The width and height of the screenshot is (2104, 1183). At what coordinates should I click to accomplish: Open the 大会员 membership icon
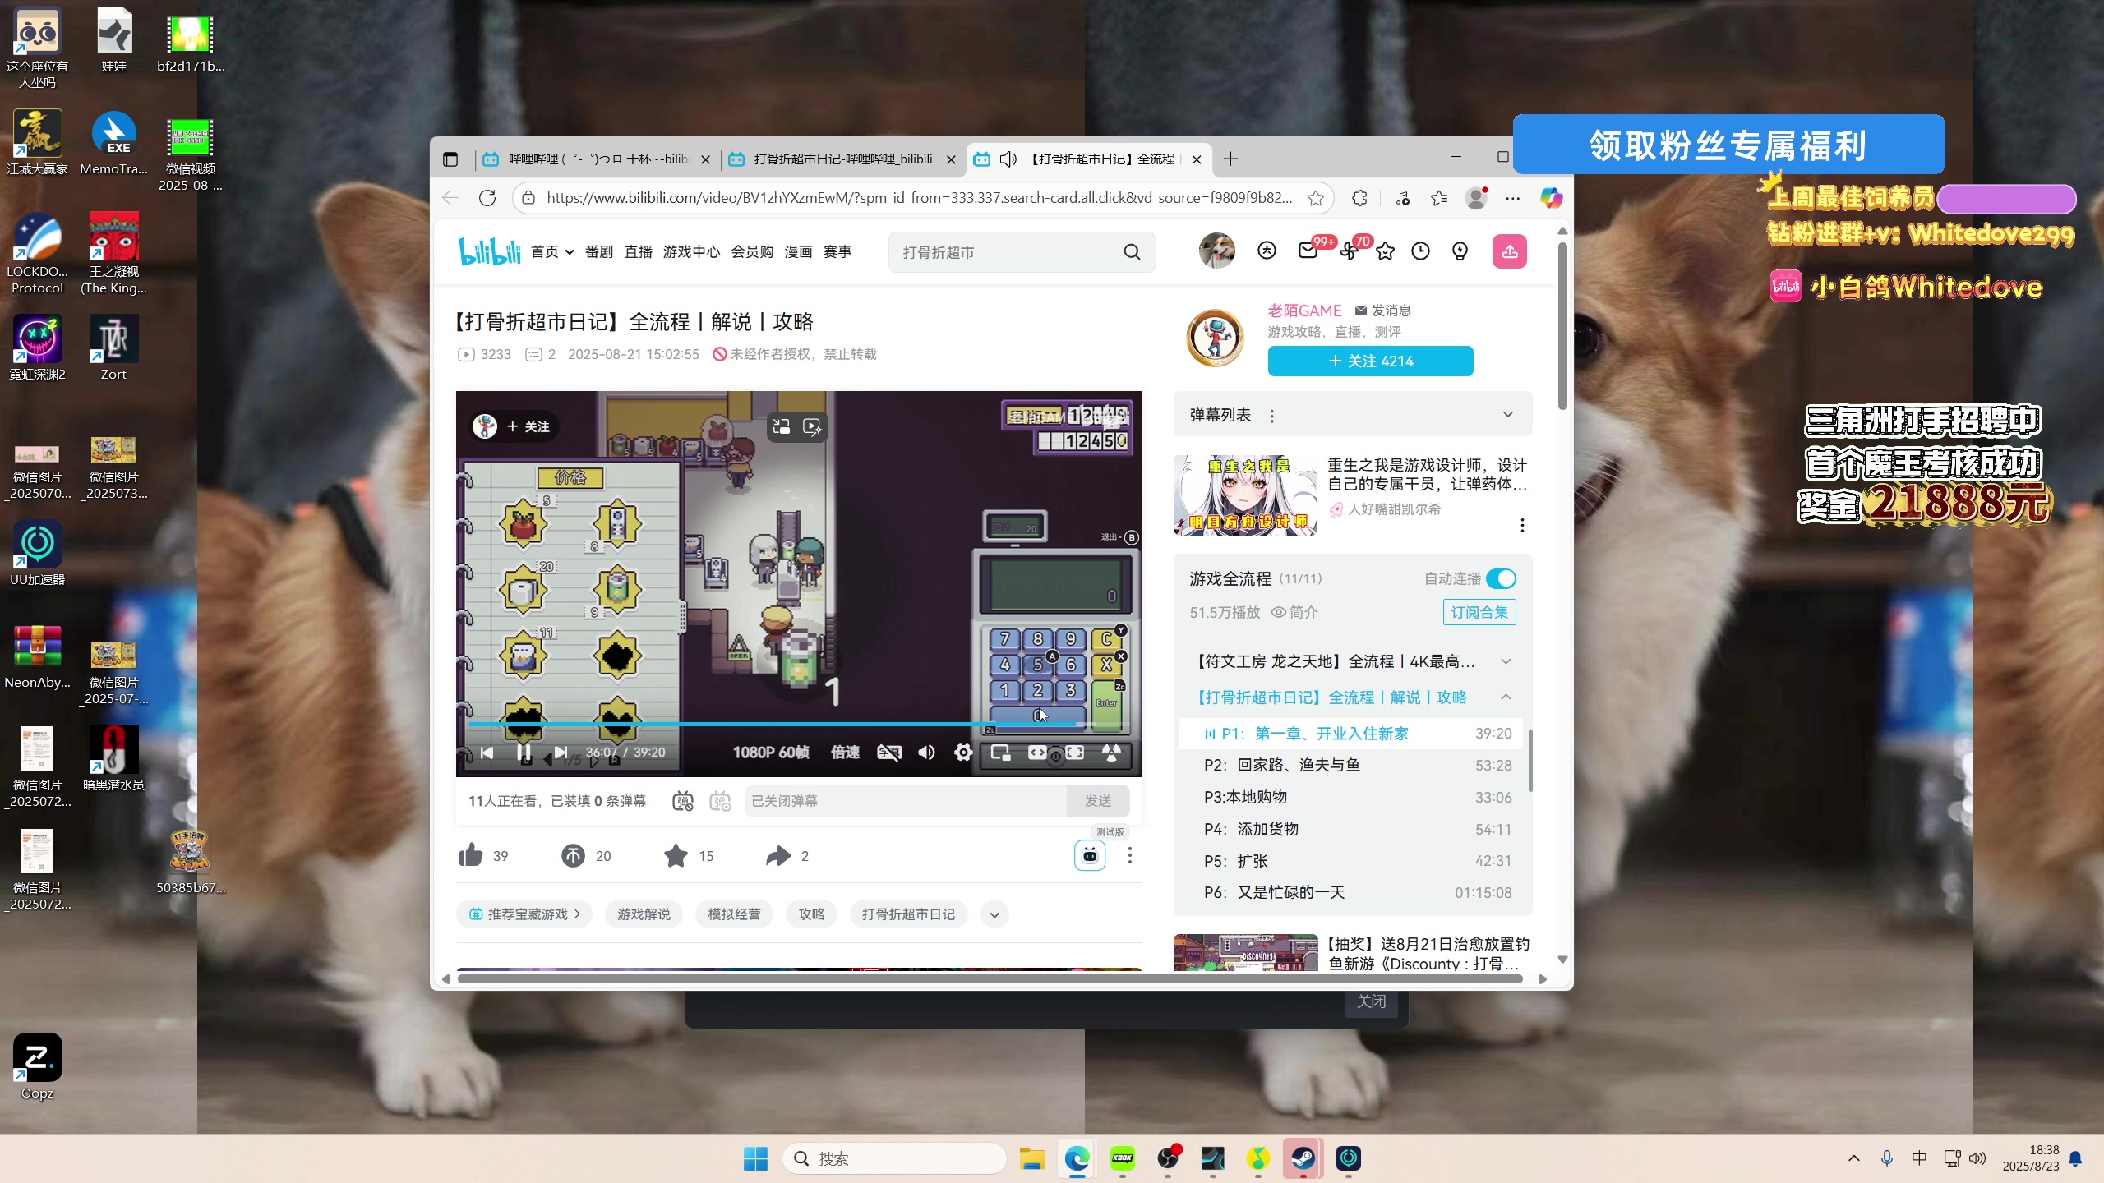tap(1267, 251)
